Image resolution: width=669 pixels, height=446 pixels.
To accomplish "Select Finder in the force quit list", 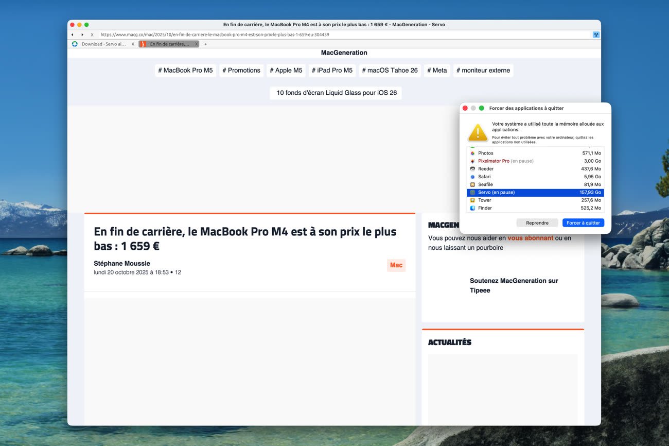I will [535, 208].
